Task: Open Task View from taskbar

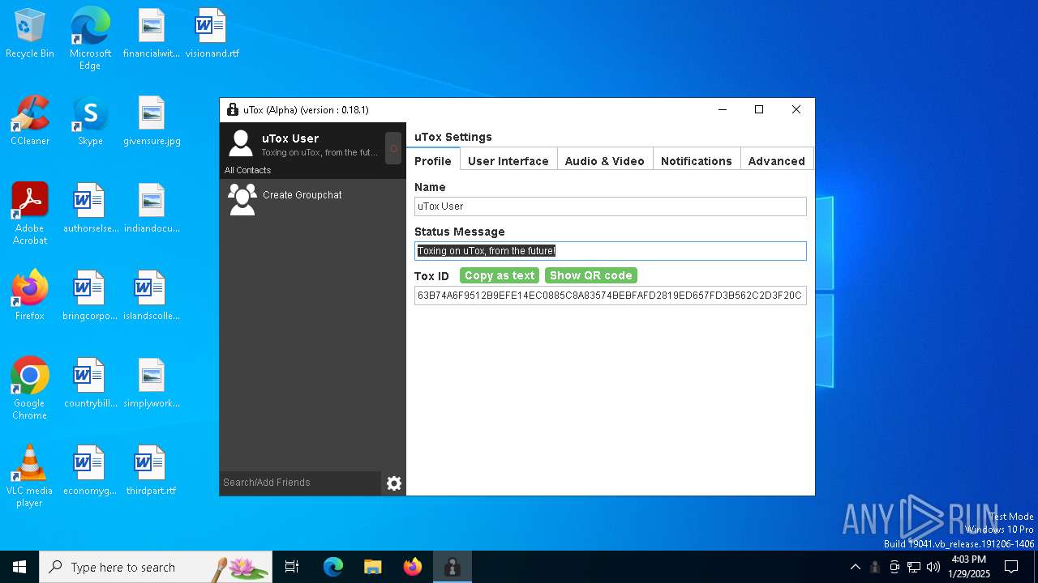Action: [x=292, y=567]
